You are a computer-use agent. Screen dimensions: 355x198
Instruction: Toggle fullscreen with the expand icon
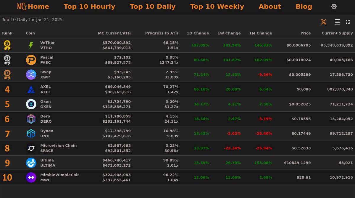click(348, 22)
